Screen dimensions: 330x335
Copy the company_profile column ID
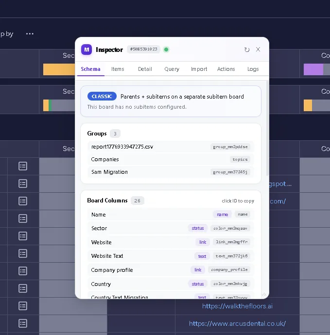229,269
